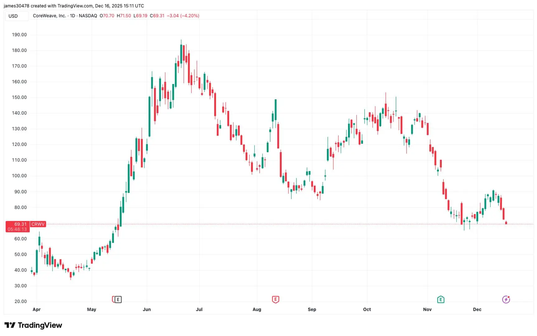Click the green earnings E marker in November

coord(440,299)
